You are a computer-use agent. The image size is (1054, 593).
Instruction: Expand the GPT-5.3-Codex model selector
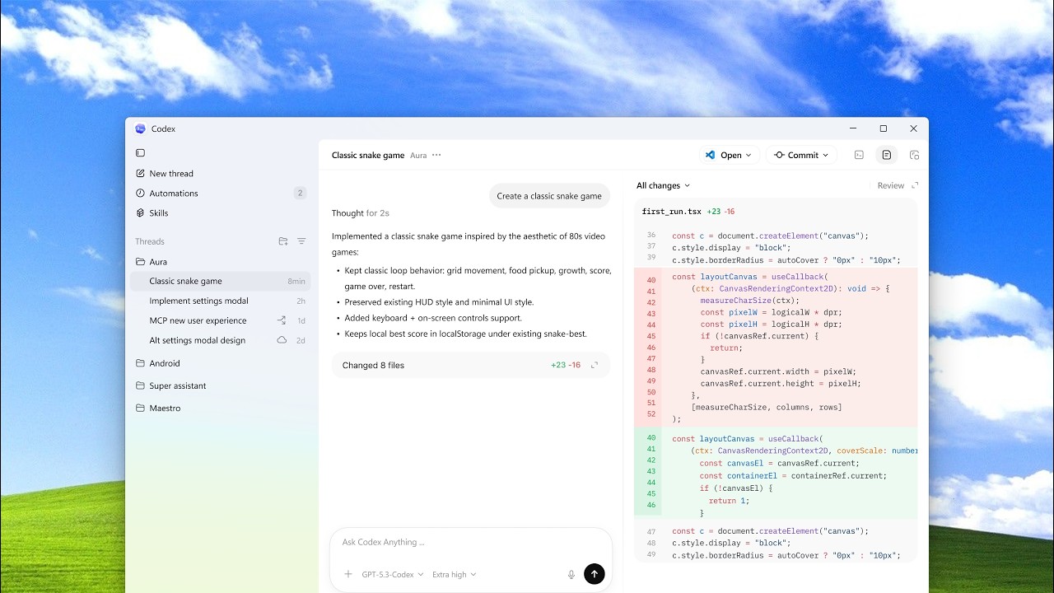point(389,574)
